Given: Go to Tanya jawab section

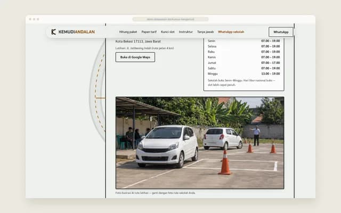Looking at the screenshot, I should pos(206,32).
